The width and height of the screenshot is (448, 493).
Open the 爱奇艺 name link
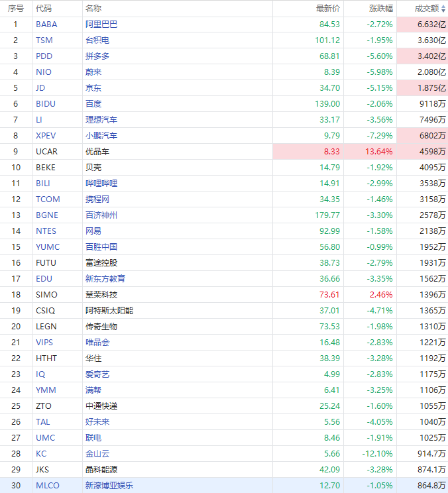[x=97, y=374]
